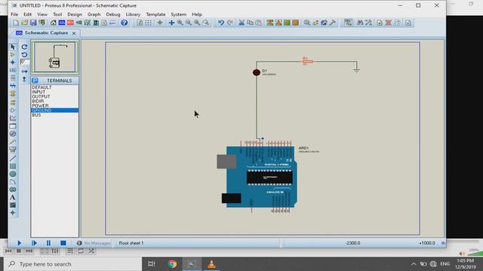Click the Windows search box in taskbar

pyautogui.click(x=73, y=264)
